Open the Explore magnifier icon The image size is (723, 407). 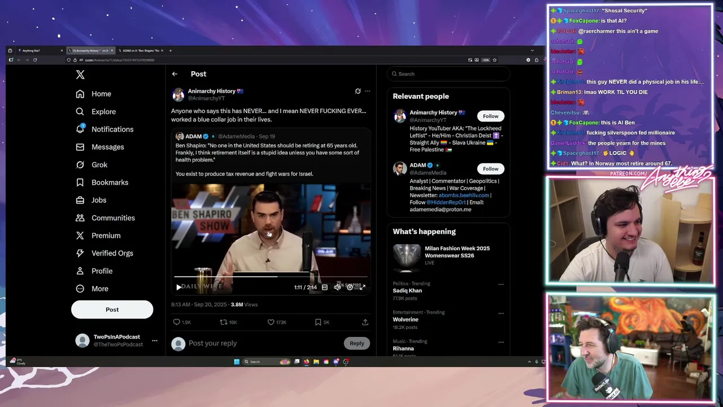click(x=80, y=111)
